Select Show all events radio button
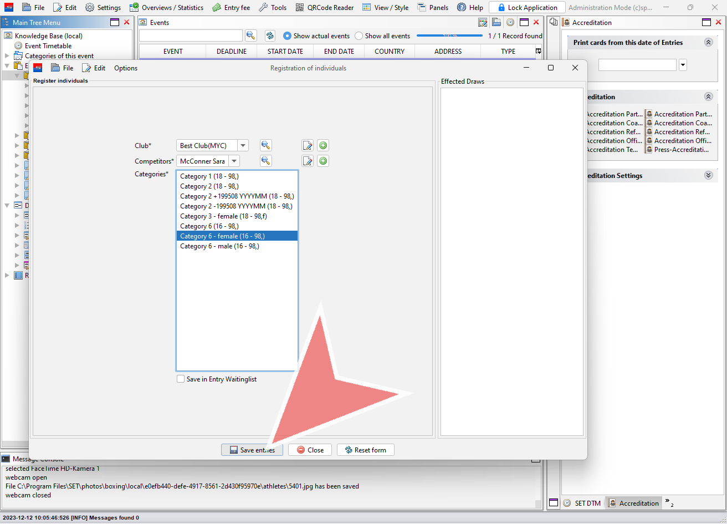Viewport: 727px width, 524px height. [x=359, y=36]
